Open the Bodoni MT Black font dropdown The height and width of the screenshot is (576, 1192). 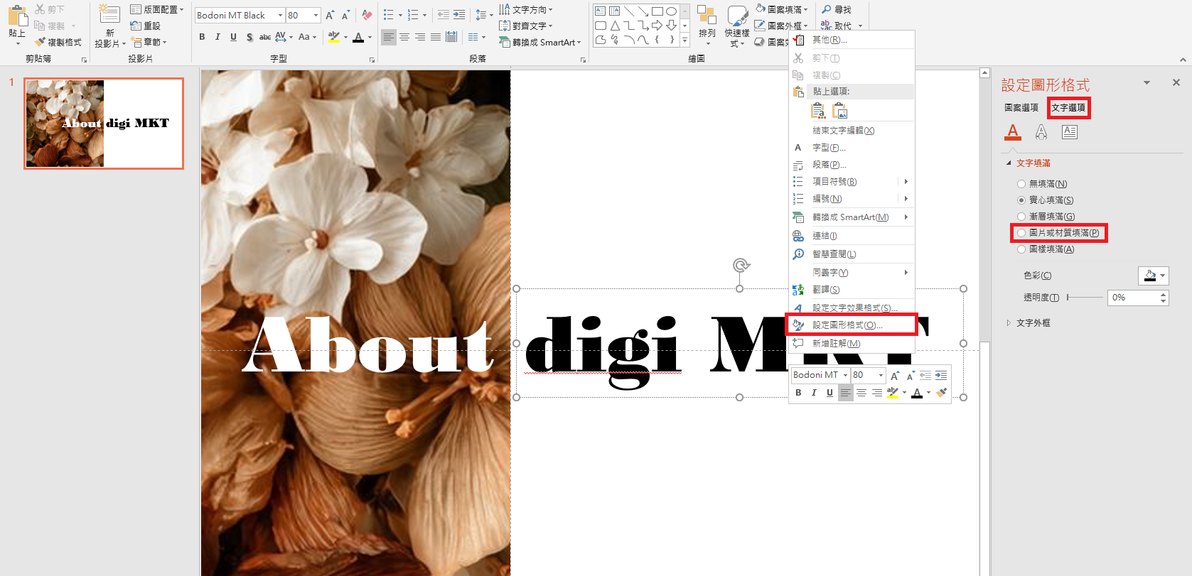pyautogui.click(x=280, y=15)
